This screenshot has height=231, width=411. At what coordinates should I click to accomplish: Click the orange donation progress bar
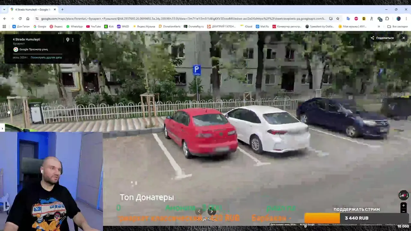click(x=322, y=218)
